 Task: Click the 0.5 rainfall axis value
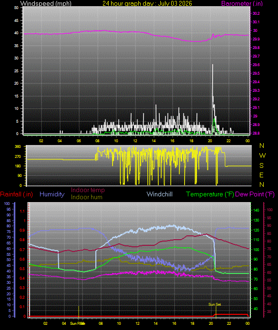(22, 269)
